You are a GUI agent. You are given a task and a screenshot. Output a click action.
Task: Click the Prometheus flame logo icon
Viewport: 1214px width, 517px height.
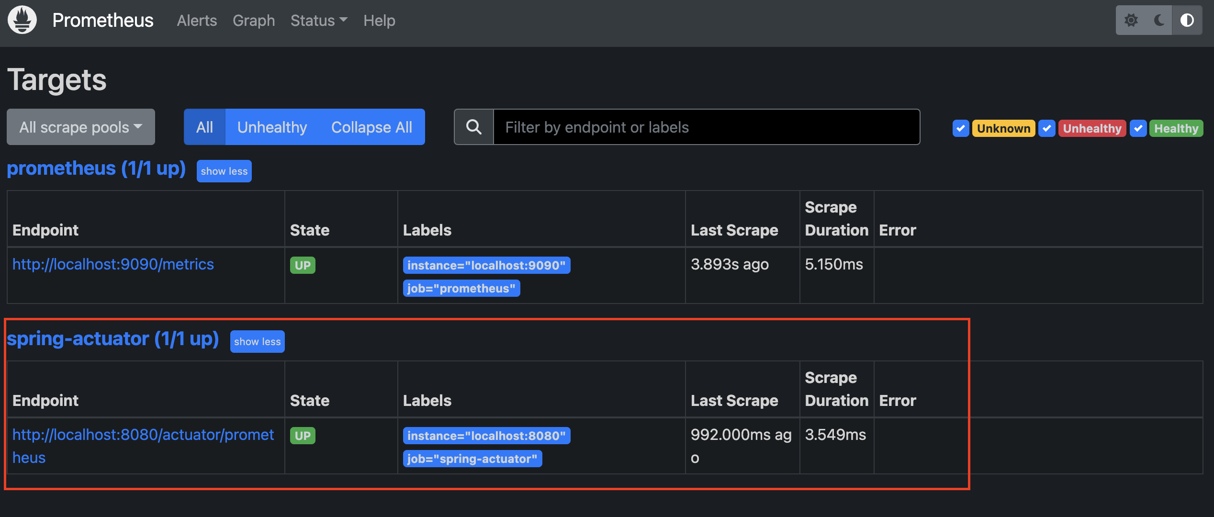(x=22, y=20)
